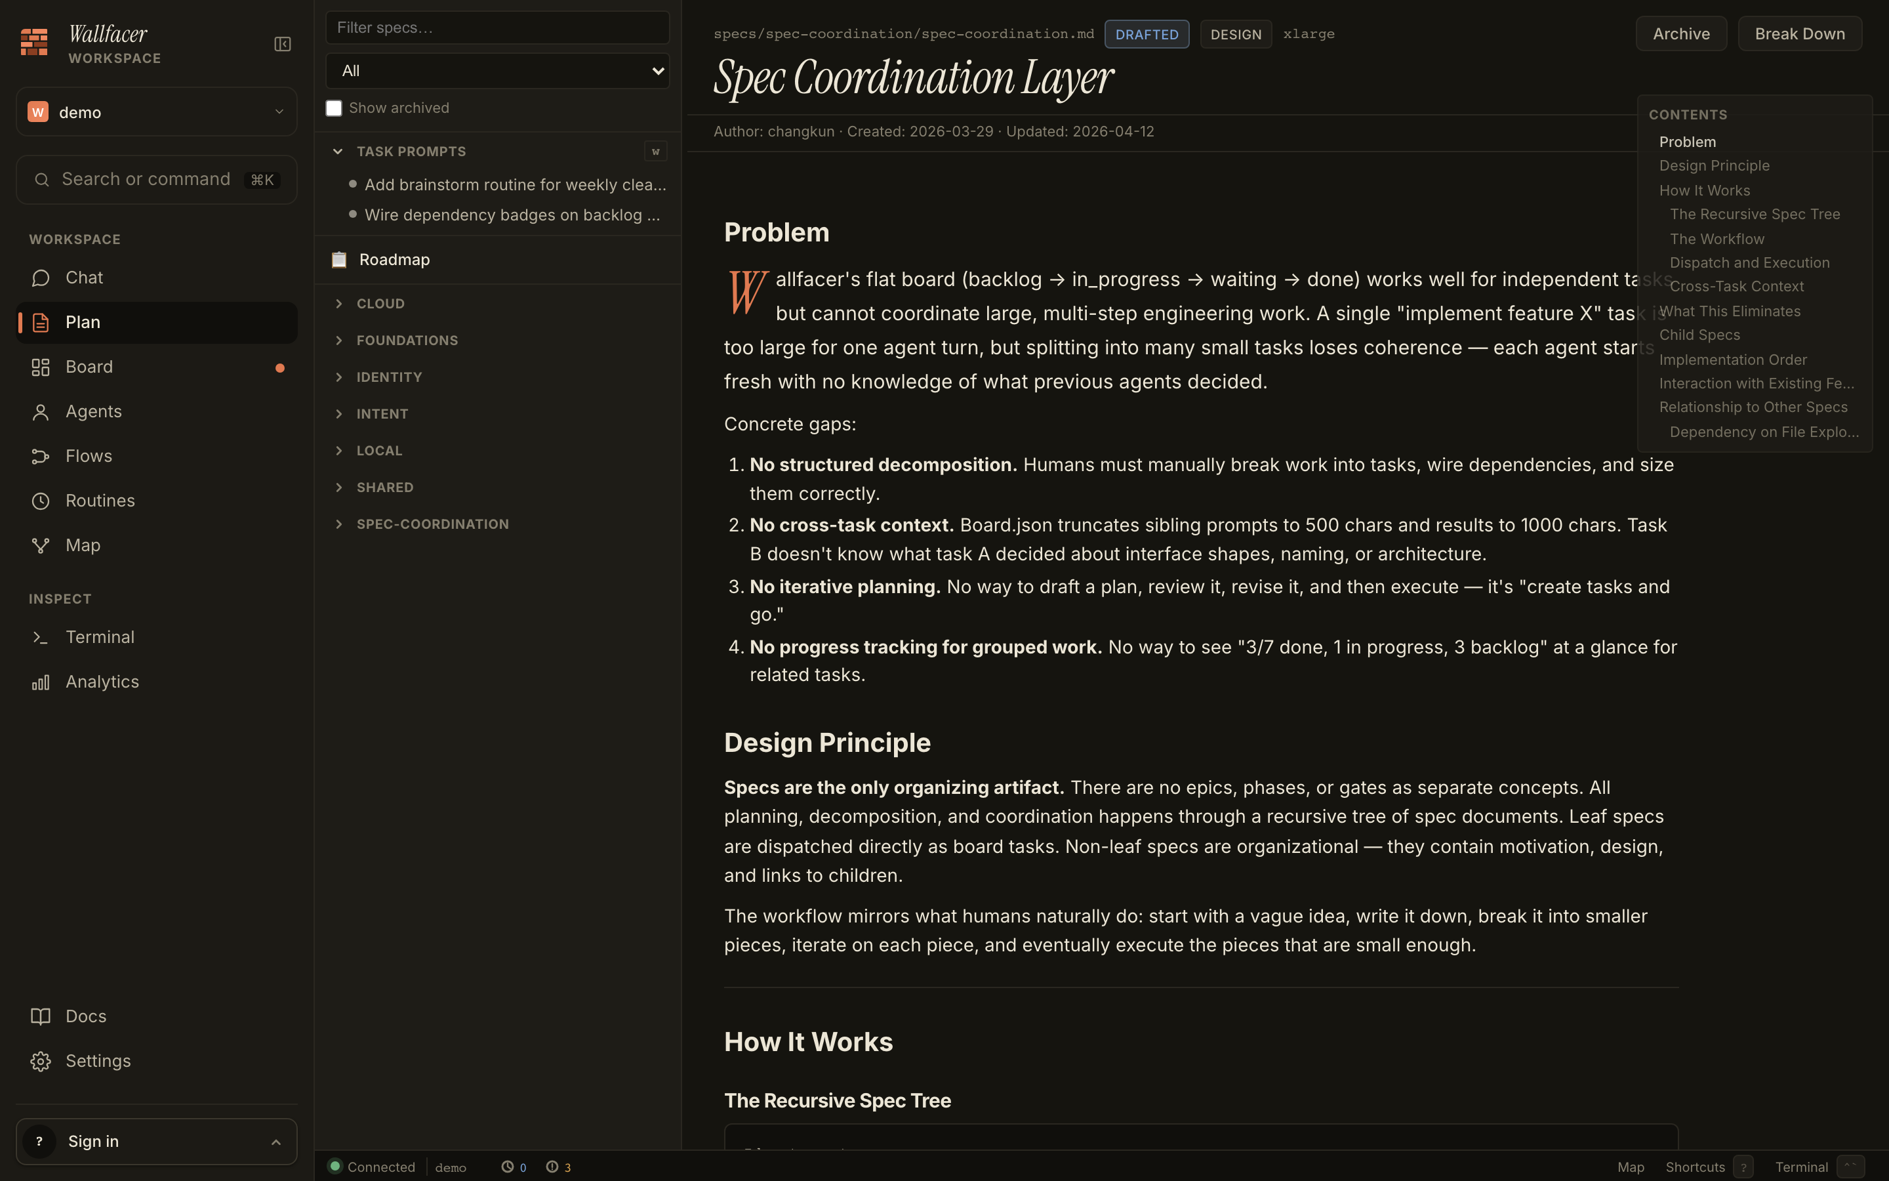The width and height of the screenshot is (1889, 1181).
Task: Click the Plan document icon
Action: [x=41, y=323]
